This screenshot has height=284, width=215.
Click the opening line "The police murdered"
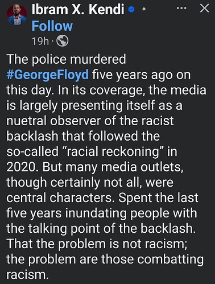click(66, 59)
